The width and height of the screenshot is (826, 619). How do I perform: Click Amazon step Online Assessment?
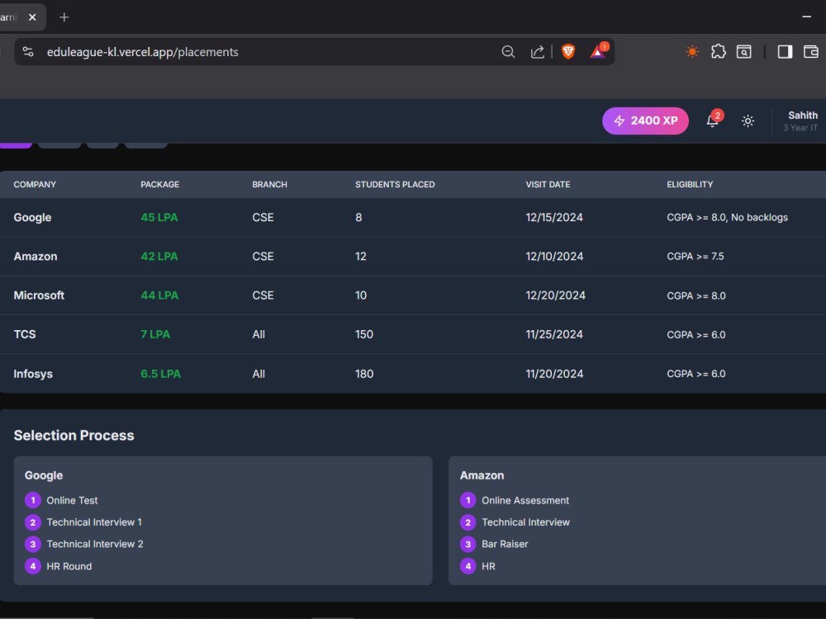pos(525,500)
